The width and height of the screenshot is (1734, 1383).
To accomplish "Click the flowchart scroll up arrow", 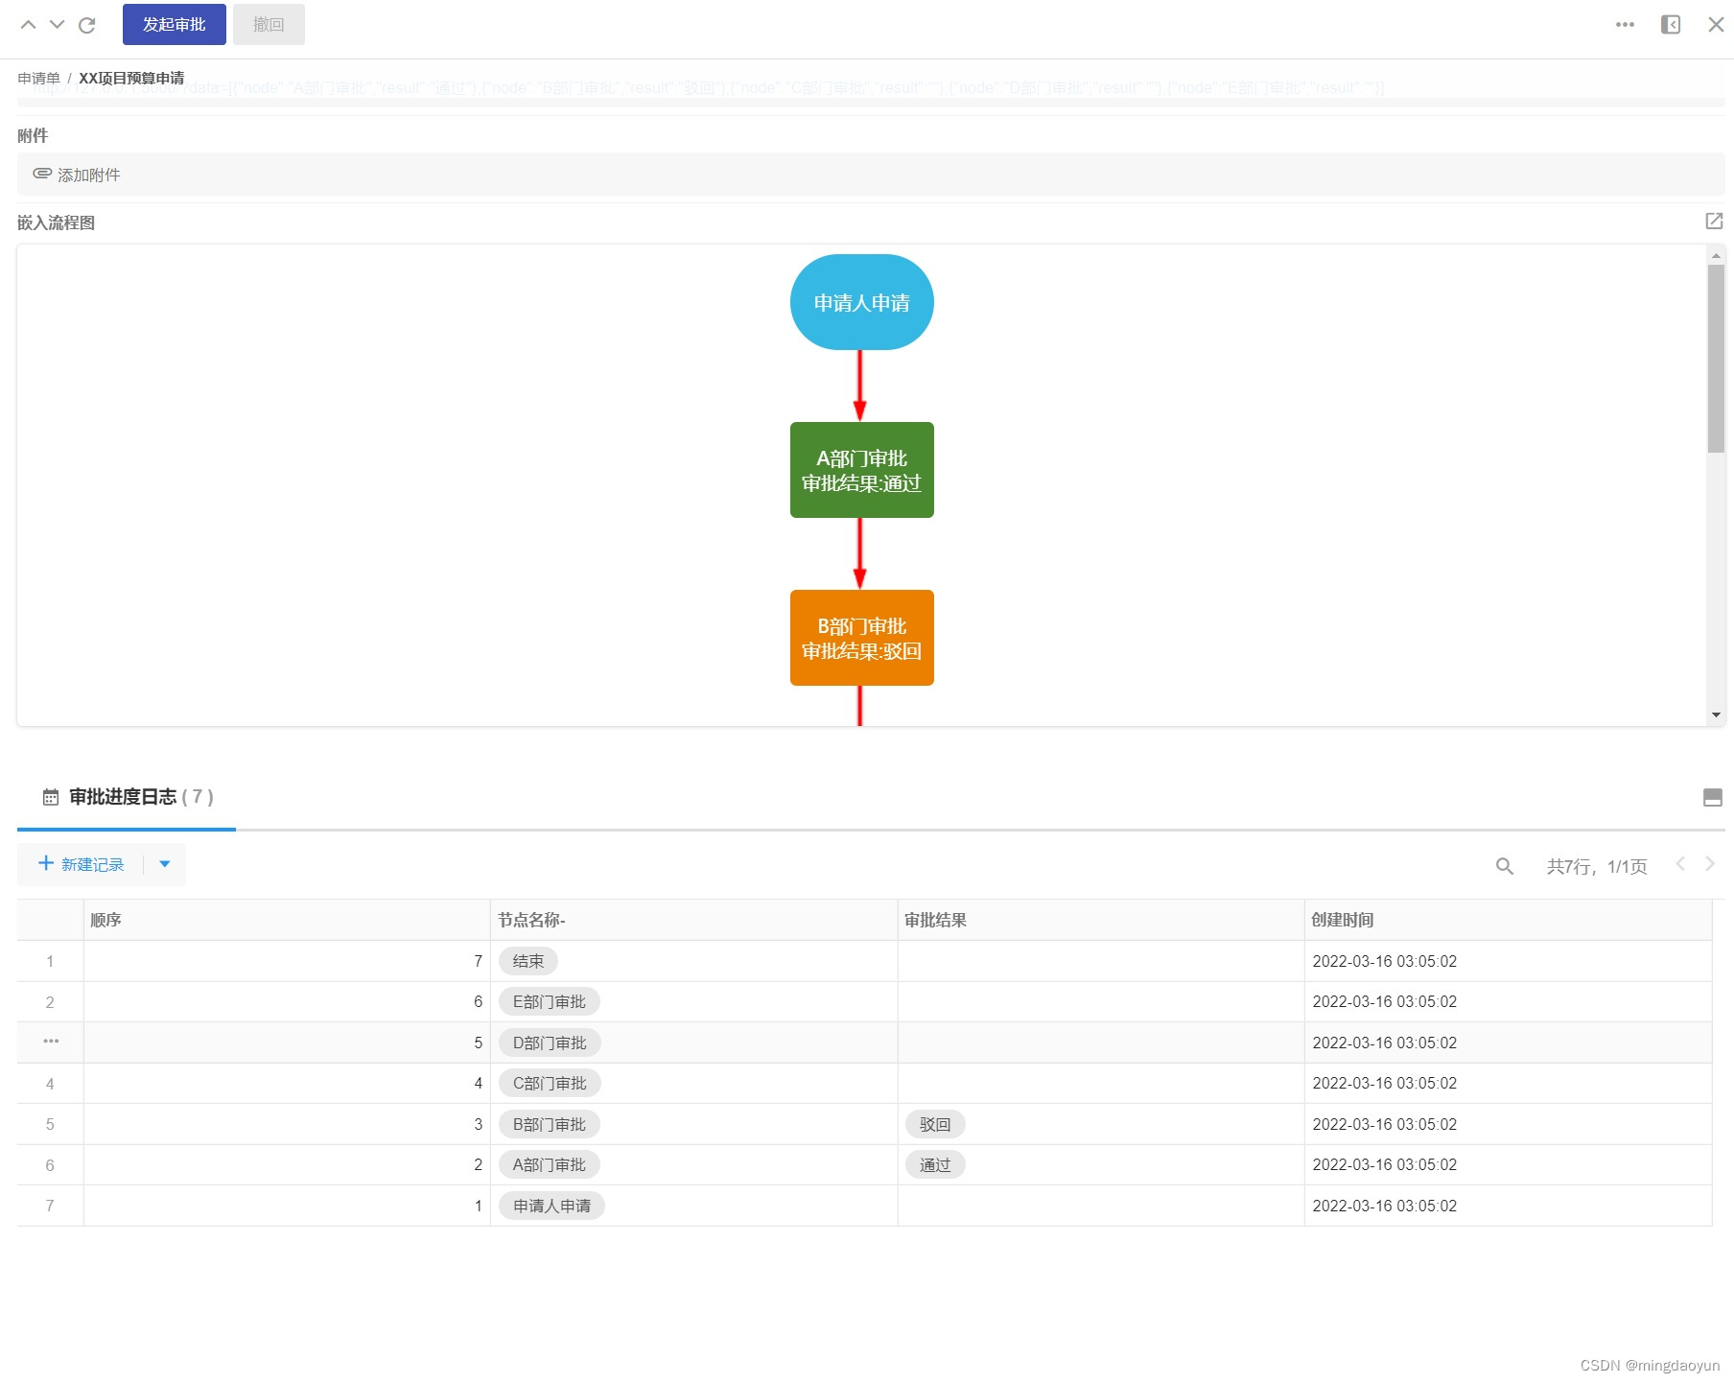I will pos(1716,255).
